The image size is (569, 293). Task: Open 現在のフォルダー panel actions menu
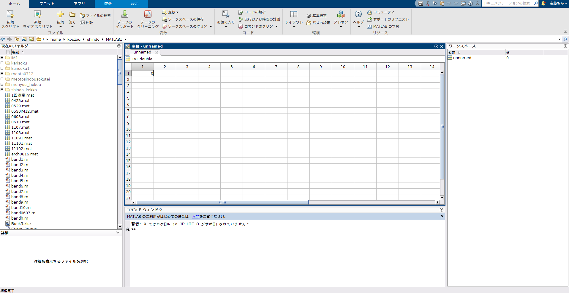pos(119,46)
